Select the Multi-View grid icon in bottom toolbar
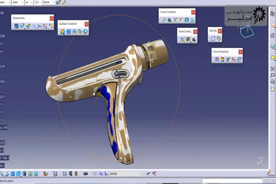 tap(13, 174)
